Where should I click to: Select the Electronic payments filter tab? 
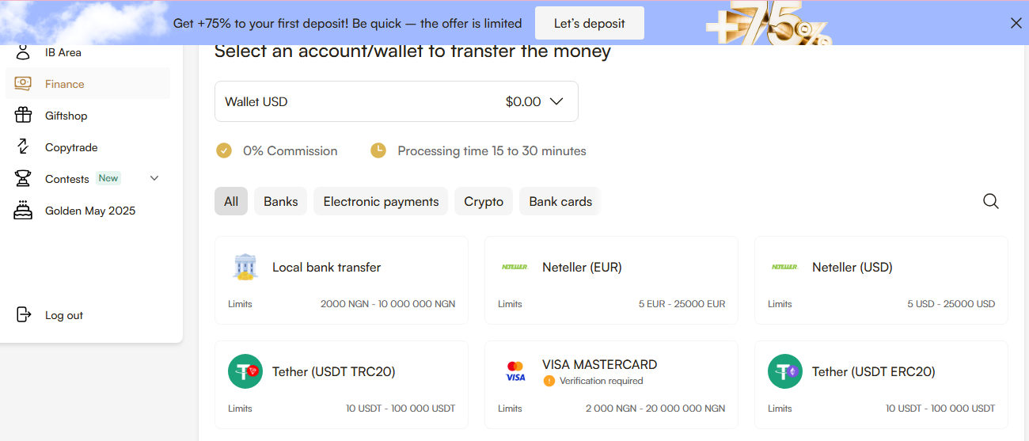point(381,202)
